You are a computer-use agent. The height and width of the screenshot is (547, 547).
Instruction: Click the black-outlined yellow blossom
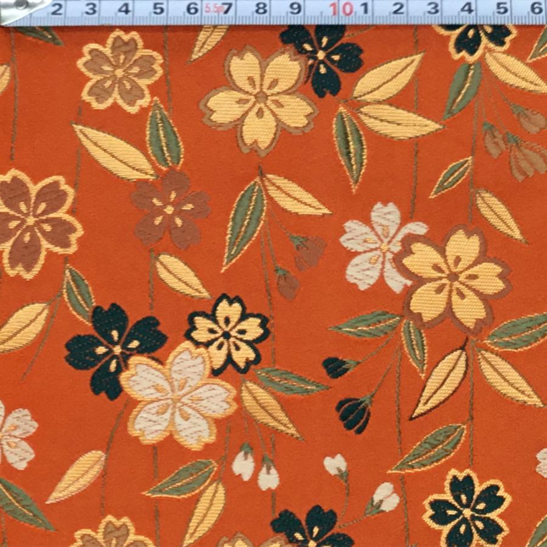227,334
